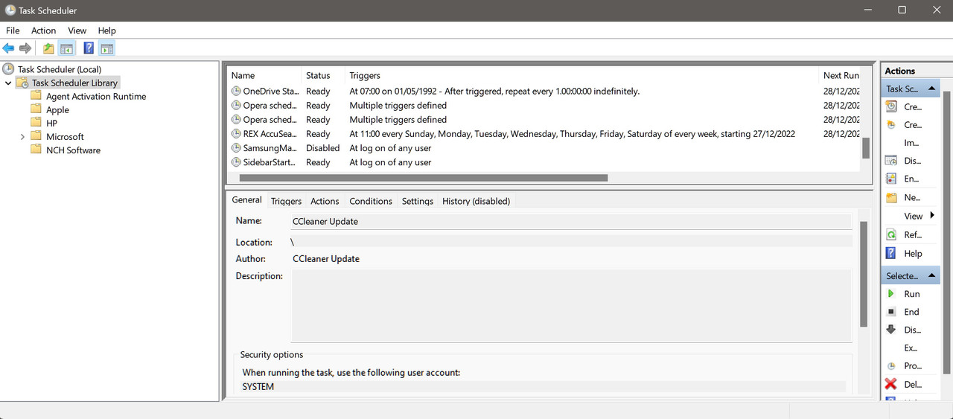Screen dimensions: 953x419
Task: Click the Apple folder icon
Action: [x=36, y=109]
